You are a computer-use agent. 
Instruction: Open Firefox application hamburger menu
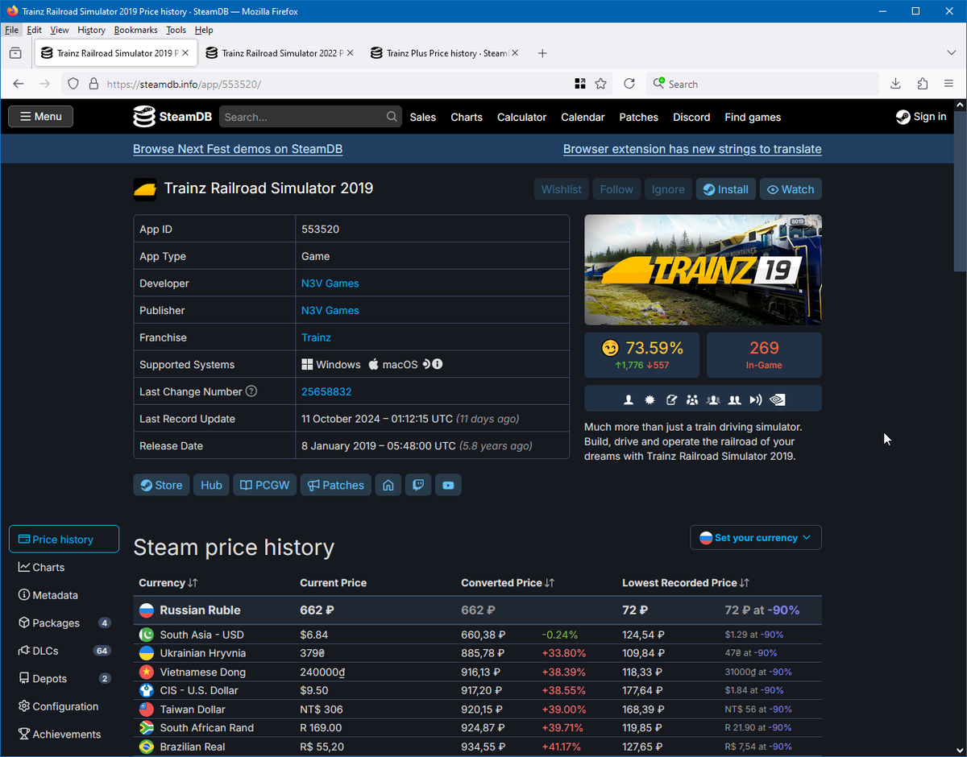pos(949,84)
